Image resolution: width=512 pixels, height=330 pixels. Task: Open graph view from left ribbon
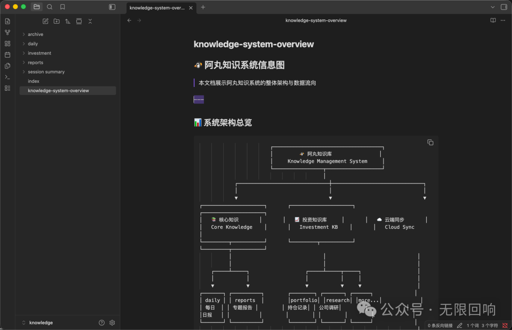7,33
